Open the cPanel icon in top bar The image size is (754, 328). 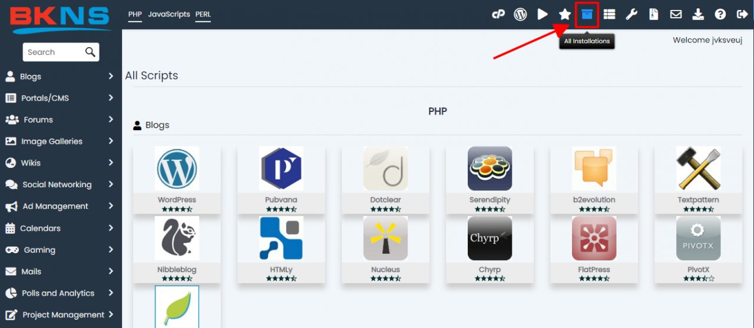coord(498,14)
